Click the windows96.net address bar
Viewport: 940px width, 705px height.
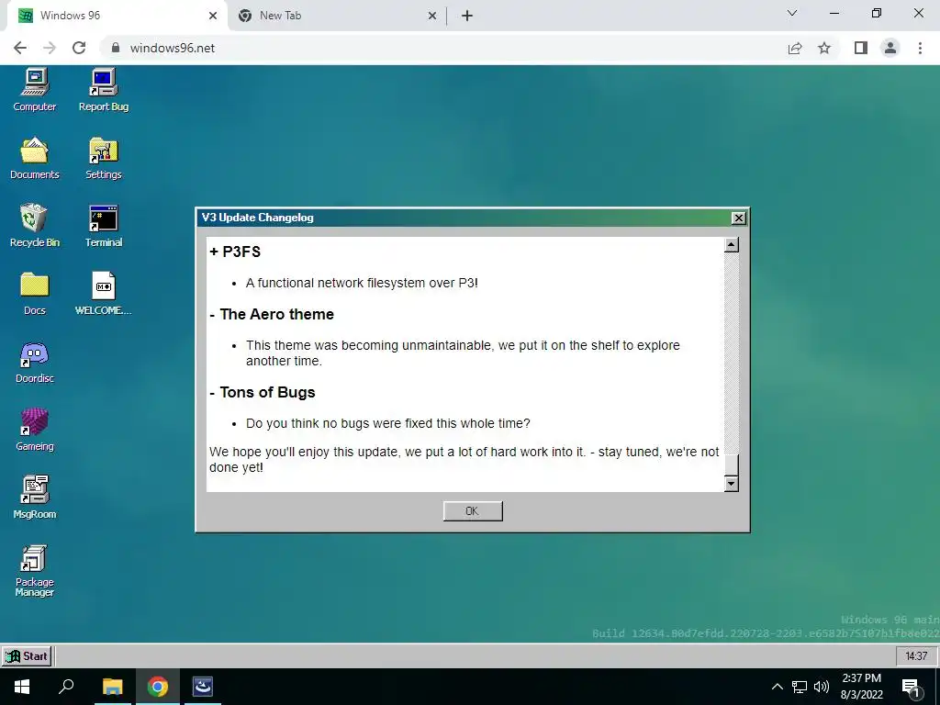[443, 48]
